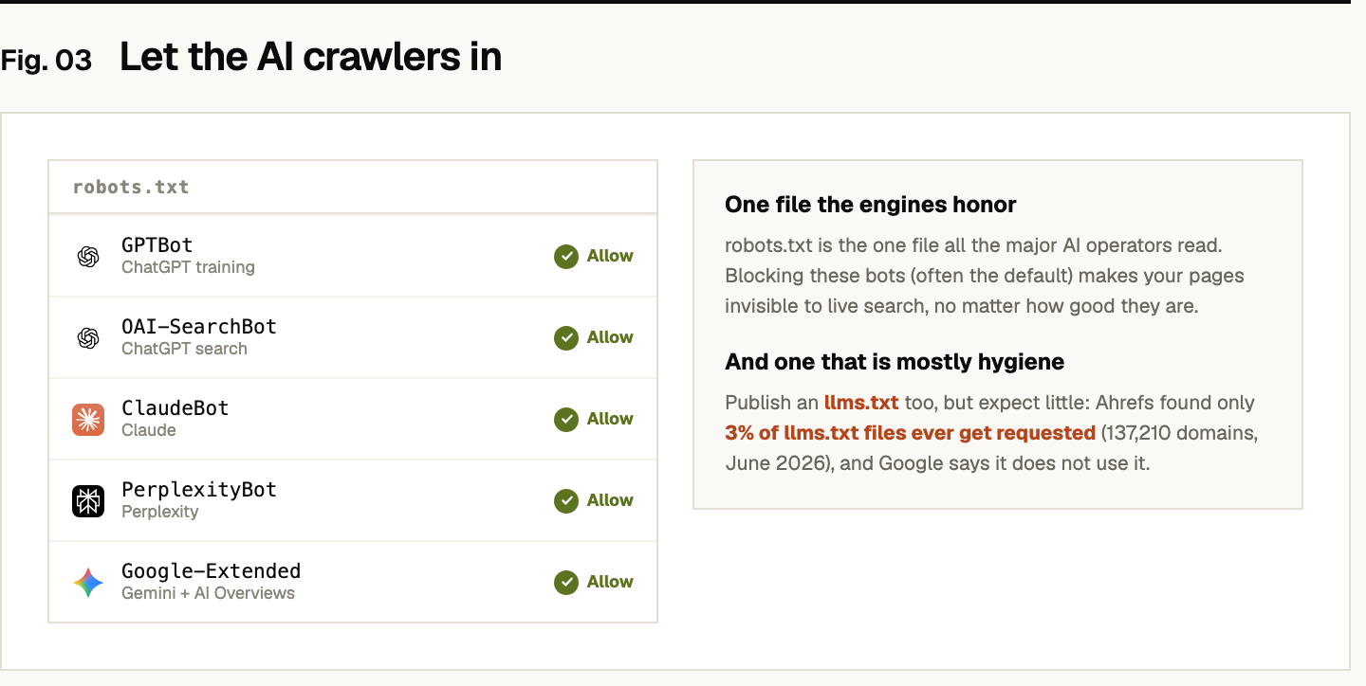Click '3% of llms.txt files ever get requested'
The image size is (1366, 686).
(x=911, y=433)
